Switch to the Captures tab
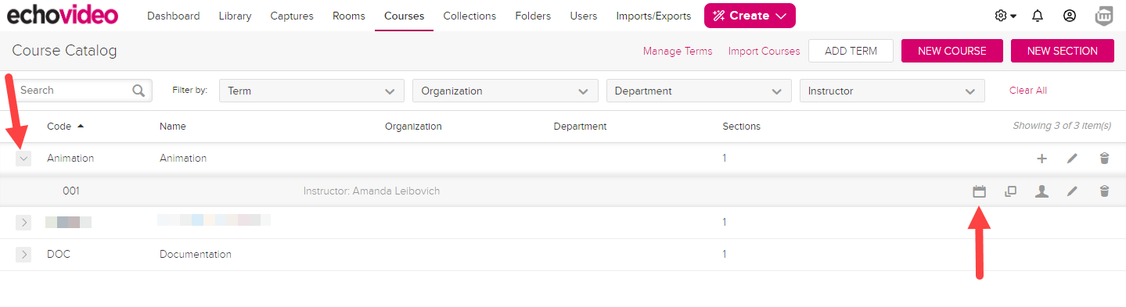The height and width of the screenshot is (307, 1126). coord(292,16)
